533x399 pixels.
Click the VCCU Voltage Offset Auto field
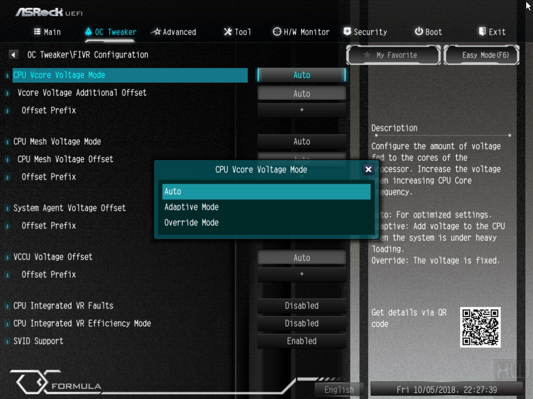[x=301, y=258]
